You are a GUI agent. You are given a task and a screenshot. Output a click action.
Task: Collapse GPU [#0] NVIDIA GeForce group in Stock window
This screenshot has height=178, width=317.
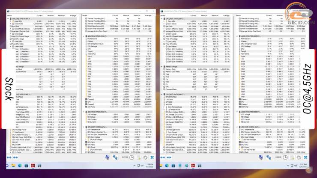coord(84,127)
